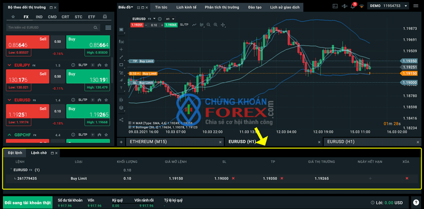
Task: Open the DEMO 11954753 account dropdown
Action: 389,6
